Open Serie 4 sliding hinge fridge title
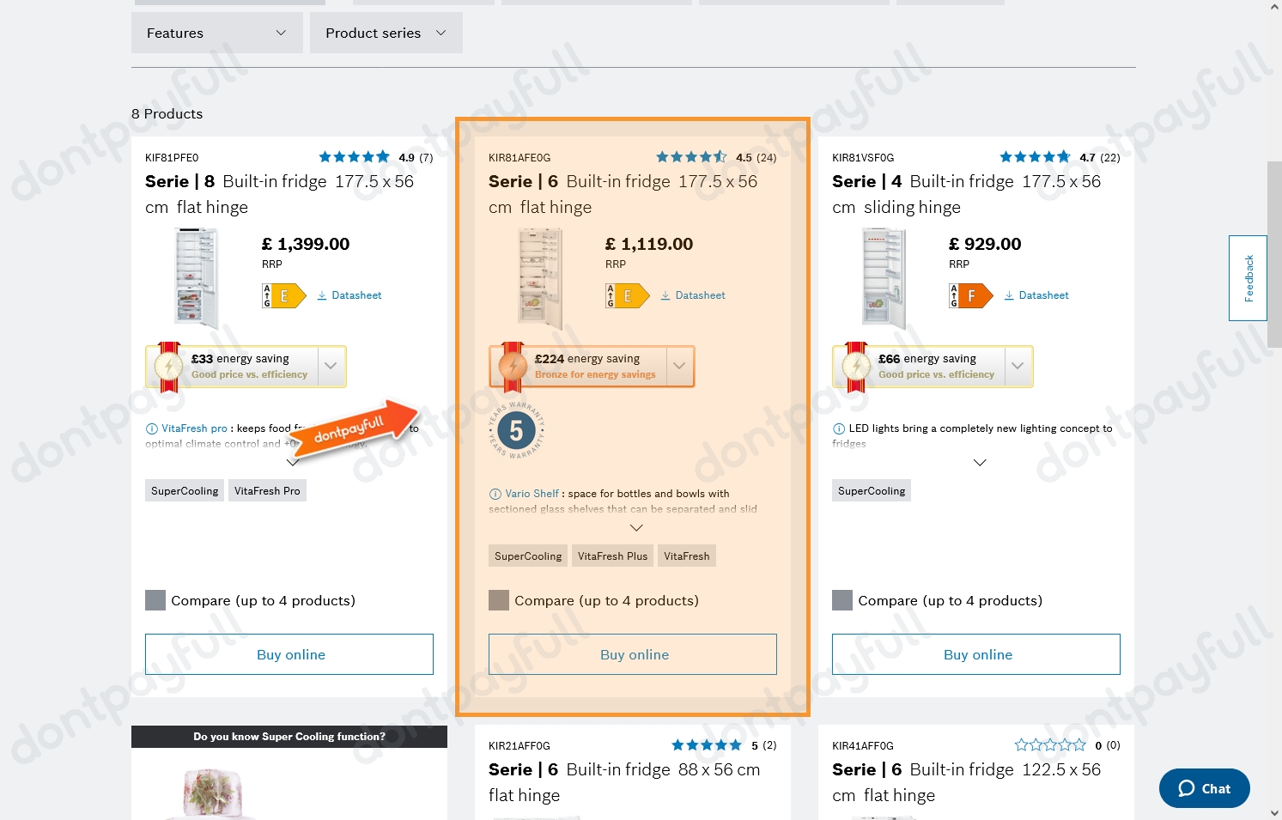 [x=966, y=194]
